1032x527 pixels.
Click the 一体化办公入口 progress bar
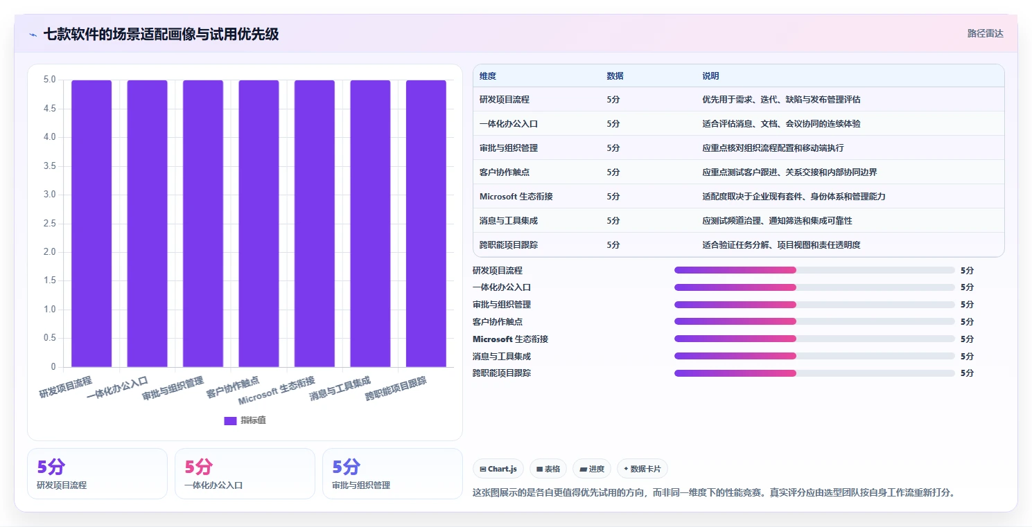click(x=814, y=287)
